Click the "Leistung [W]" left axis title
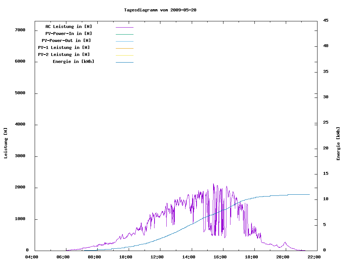This screenshot has width=354, height=265. (6, 143)
